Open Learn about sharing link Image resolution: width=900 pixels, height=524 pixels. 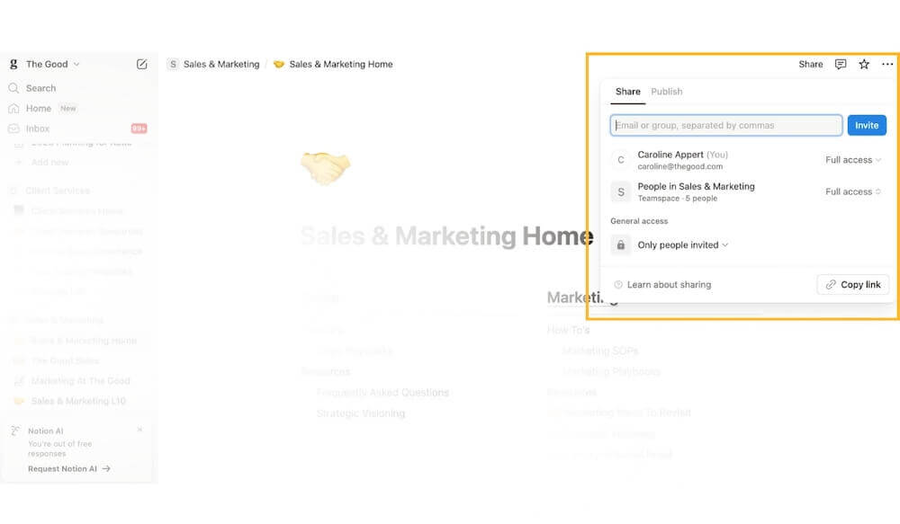click(x=662, y=285)
